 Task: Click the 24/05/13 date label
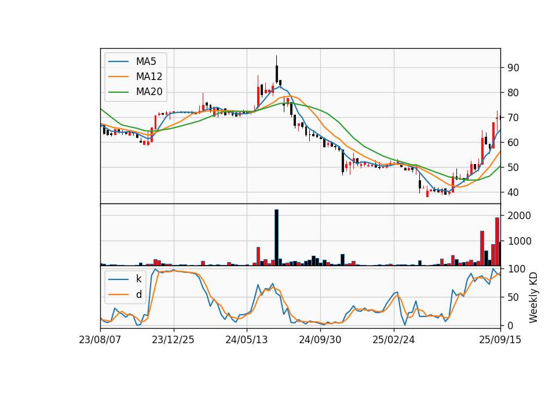pos(247,340)
